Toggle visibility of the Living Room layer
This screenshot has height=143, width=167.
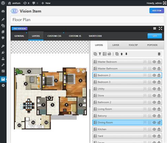coord(154,109)
